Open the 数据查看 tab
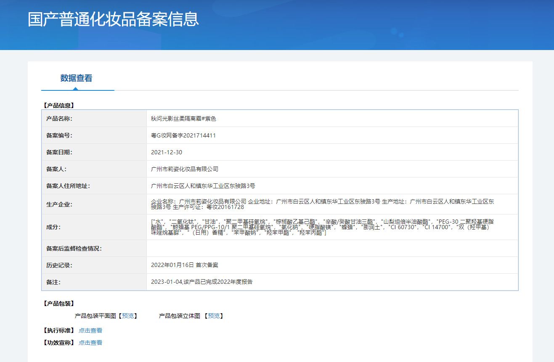The height and width of the screenshot is (362, 554). (76, 78)
